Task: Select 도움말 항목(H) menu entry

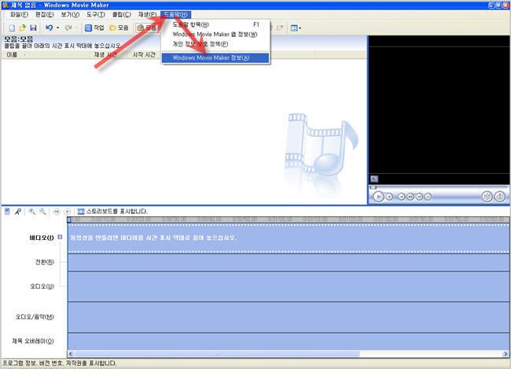Action: click(215, 24)
